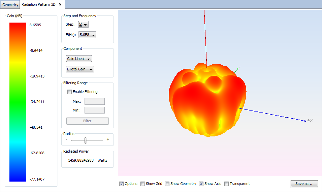Enable the Filtering checkbox
This screenshot has width=322, height=192.
70,92
